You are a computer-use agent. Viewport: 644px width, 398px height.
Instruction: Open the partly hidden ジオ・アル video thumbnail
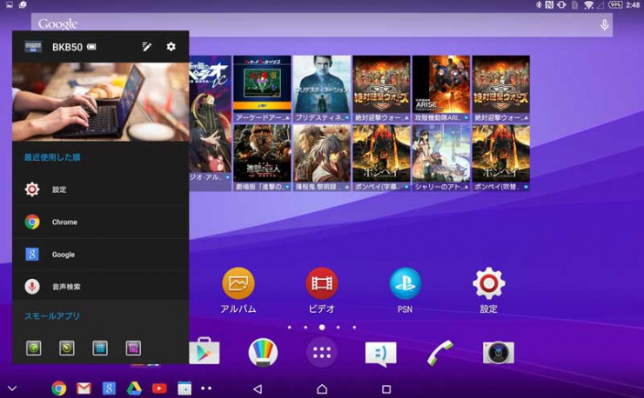[211, 123]
